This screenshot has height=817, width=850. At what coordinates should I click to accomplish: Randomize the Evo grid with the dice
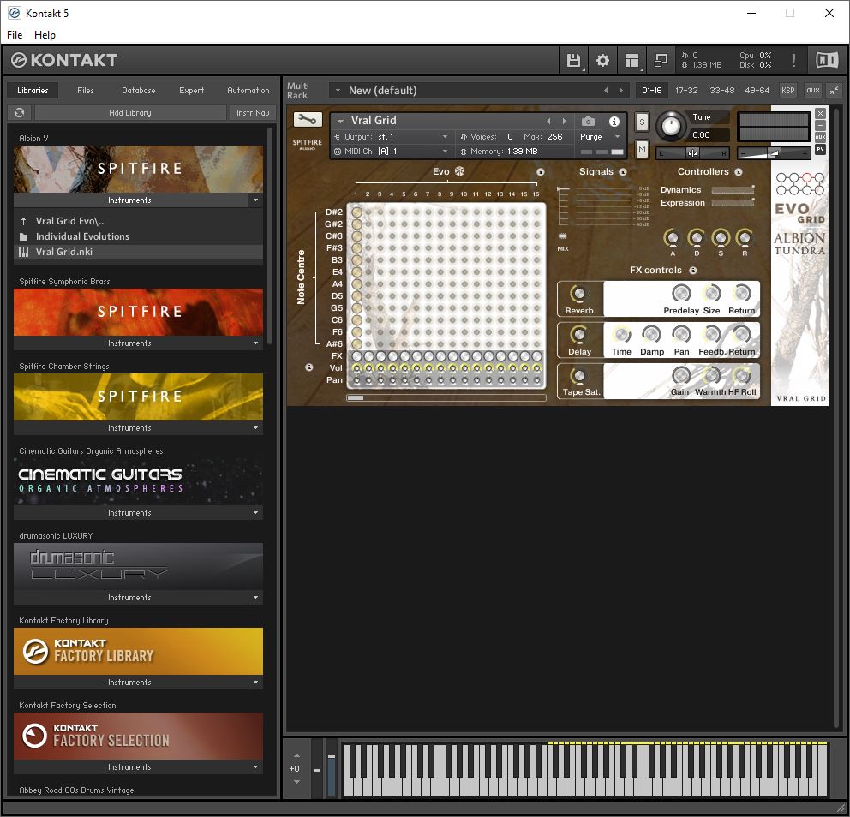click(459, 172)
